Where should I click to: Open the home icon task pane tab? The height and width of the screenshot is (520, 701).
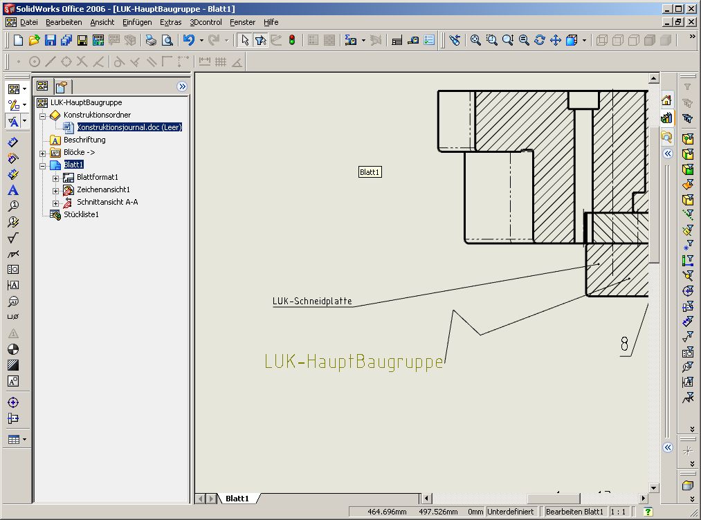point(666,100)
